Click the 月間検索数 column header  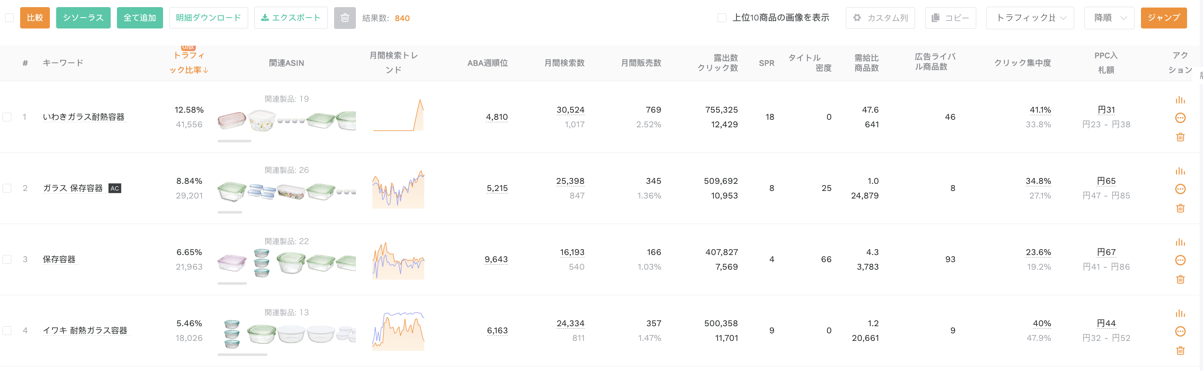click(564, 62)
